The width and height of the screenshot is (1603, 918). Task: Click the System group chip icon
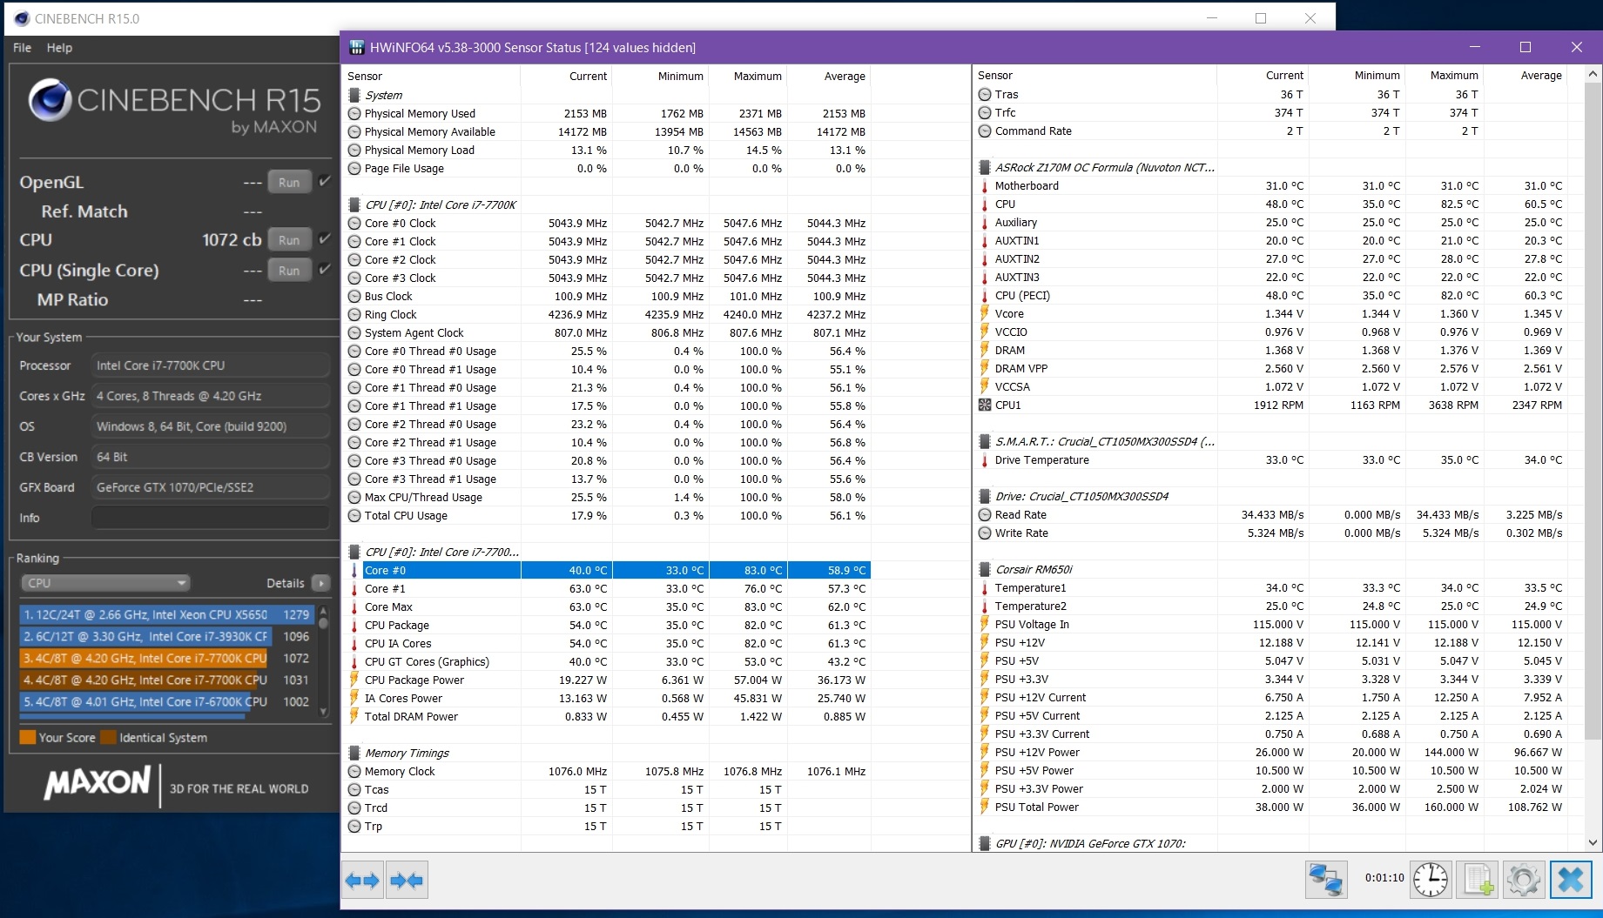354,95
